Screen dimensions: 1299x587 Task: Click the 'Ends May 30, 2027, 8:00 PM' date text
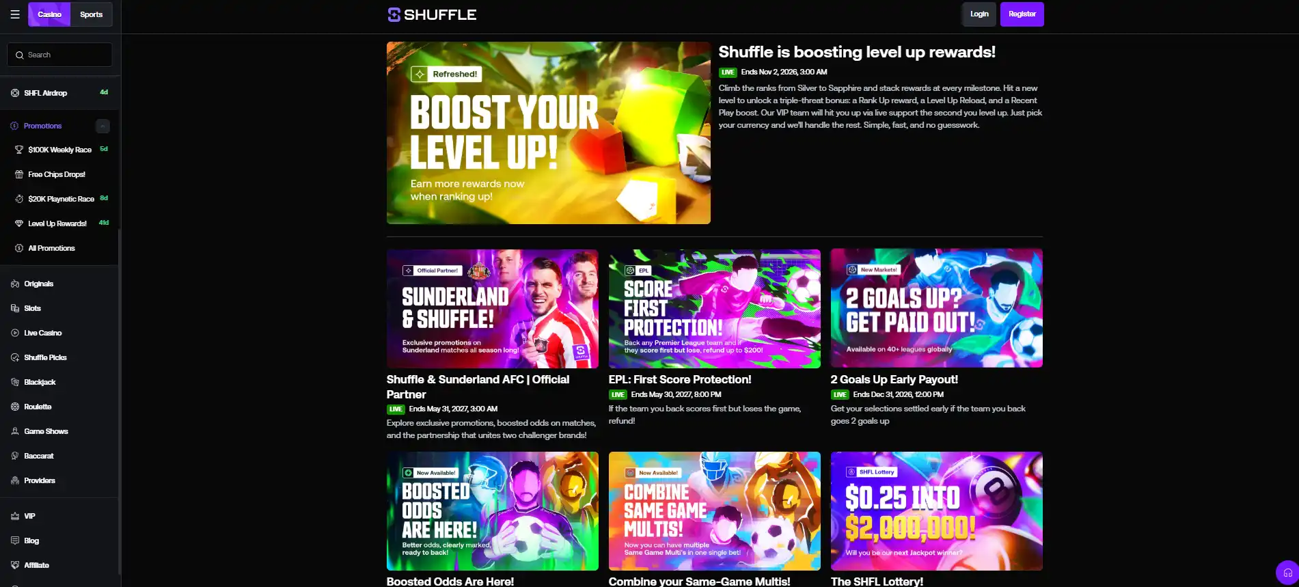click(x=676, y=394)
